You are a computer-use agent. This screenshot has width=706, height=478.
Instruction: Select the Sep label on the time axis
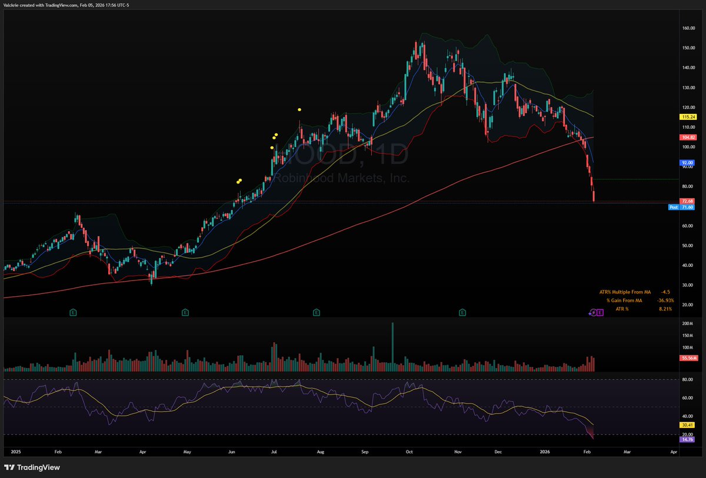tap(365, 452)
